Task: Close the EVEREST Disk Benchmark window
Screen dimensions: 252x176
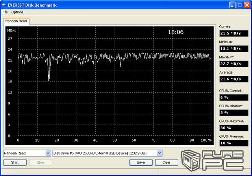Action: point(247,5)
